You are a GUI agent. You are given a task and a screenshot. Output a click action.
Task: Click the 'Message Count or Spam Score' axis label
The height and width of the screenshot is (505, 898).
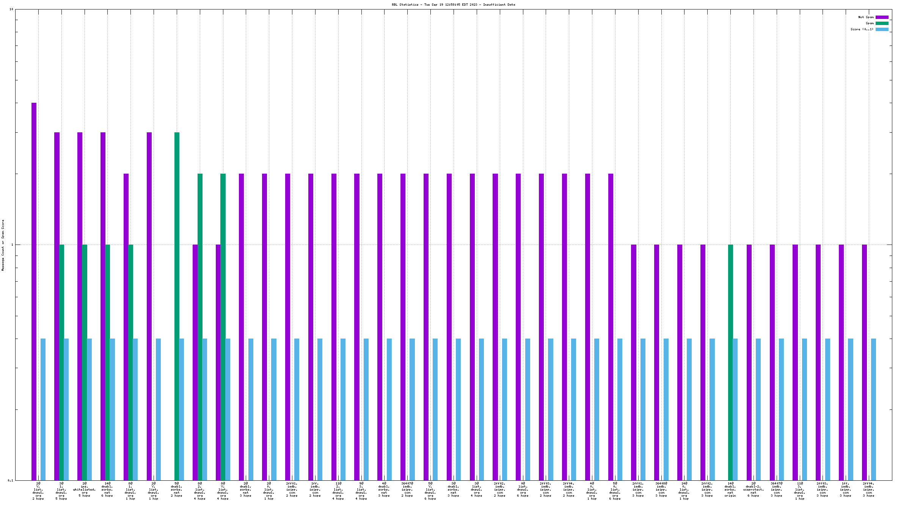tap(3, 245)
